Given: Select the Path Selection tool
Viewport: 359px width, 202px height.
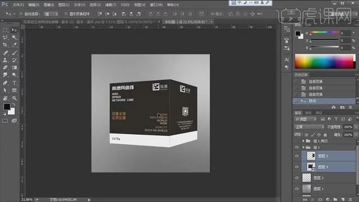Looking at the screenshot, I should tap(5, 90).
